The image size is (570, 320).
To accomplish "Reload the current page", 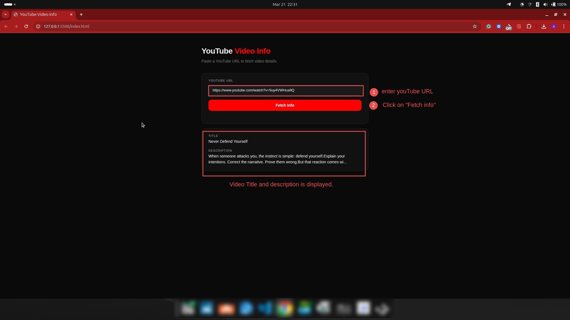I will 26,26.
